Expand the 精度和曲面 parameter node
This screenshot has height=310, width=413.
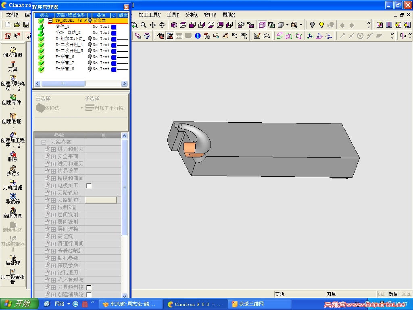54,178
